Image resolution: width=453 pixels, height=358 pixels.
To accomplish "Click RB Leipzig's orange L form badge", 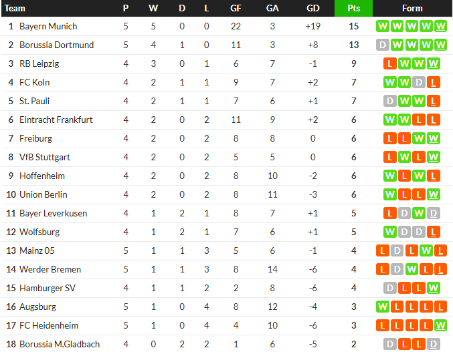I will (x=389, y=63).
